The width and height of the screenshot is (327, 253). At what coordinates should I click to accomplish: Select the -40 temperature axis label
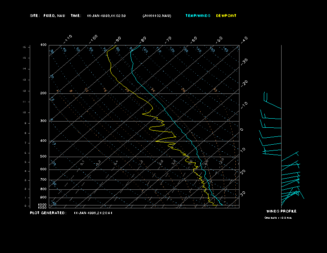(x=244, y=39)
